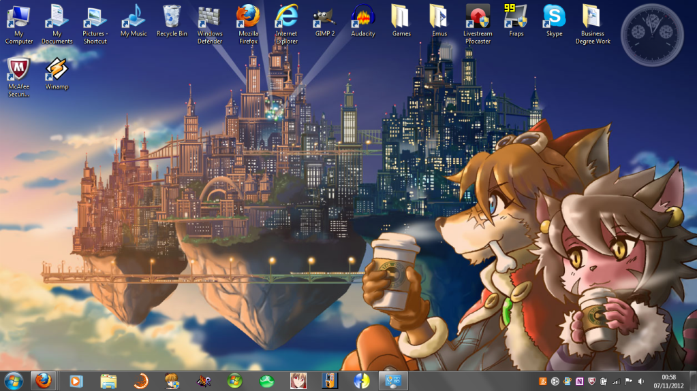This screenshot has width=697, height=391.
Task: Select the Pictures - Shortcut icon
Action: point(95,24)
